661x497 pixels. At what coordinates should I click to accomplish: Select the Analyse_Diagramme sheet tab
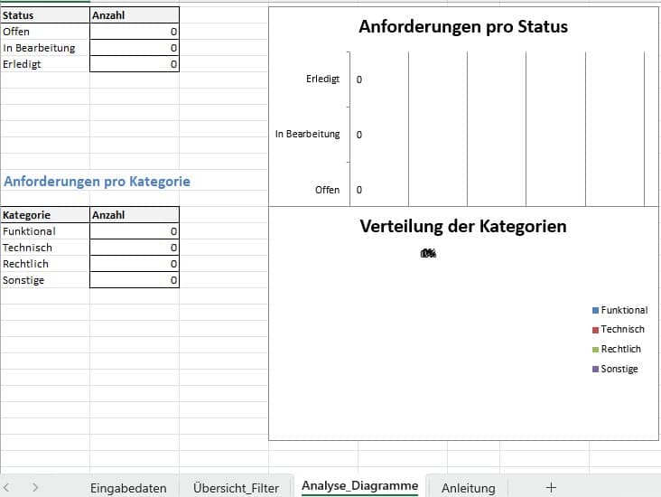[359, 486]
